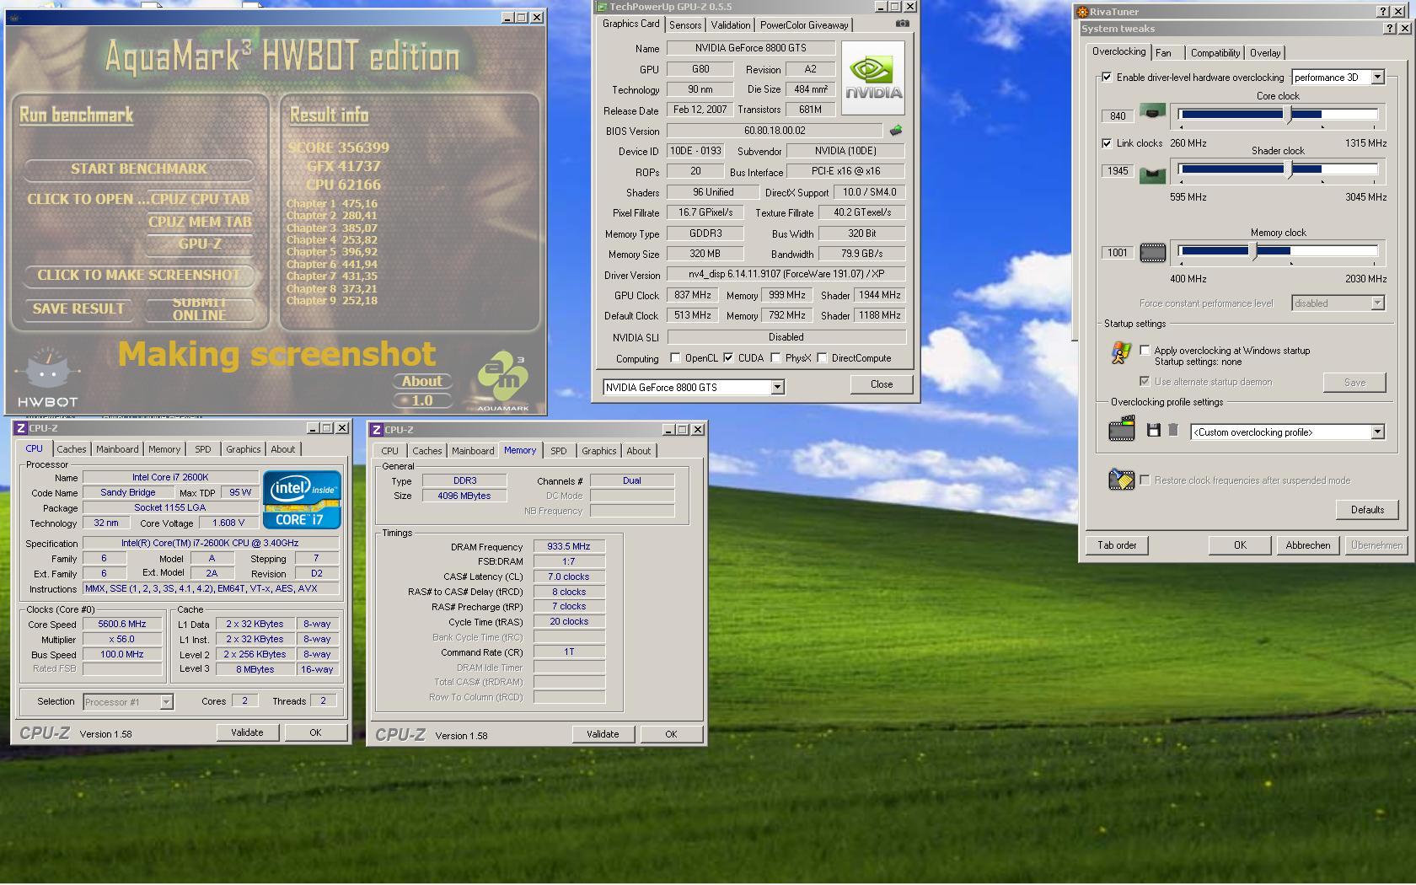Image resolution: width=1416 pixels, height=885 pixels.
Task: Click the NVIDIA logo in GPU-Z
Action: (x=873, y=78)
